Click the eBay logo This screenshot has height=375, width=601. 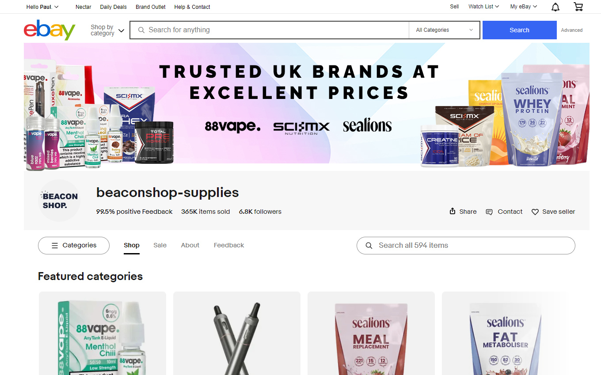click(49, 30)
